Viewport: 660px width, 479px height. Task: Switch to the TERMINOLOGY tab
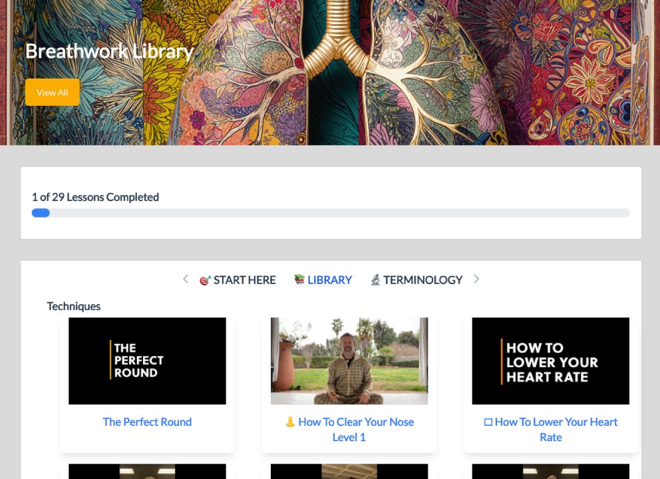[416, 280]
